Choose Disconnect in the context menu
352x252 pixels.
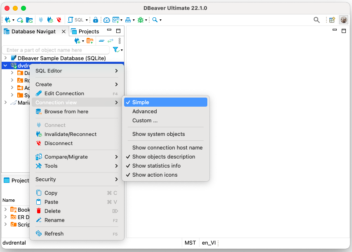[77, 143]
